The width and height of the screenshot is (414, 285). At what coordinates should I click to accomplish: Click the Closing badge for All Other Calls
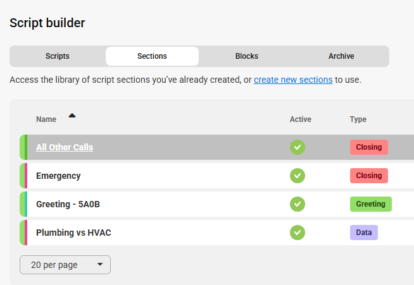369,147
